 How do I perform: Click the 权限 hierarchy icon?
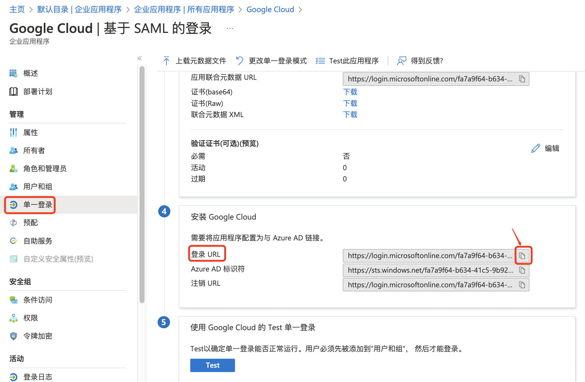click(13, 318)
